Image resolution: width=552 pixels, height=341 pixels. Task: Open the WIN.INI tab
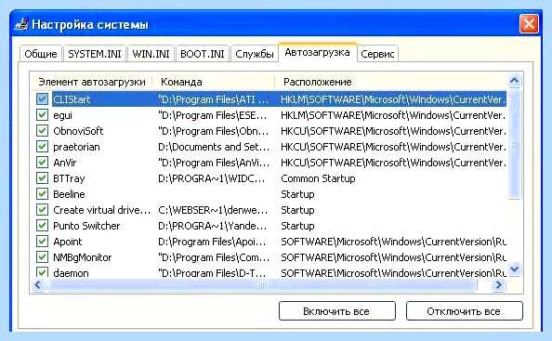151,54
